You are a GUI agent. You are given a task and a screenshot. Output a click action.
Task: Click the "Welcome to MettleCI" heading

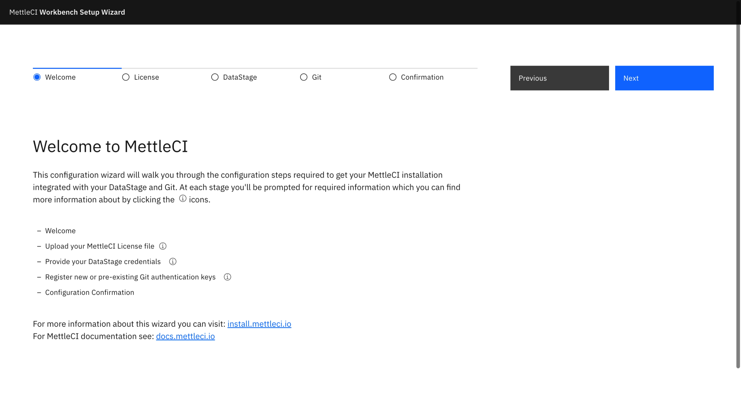(x=110, y=146)
